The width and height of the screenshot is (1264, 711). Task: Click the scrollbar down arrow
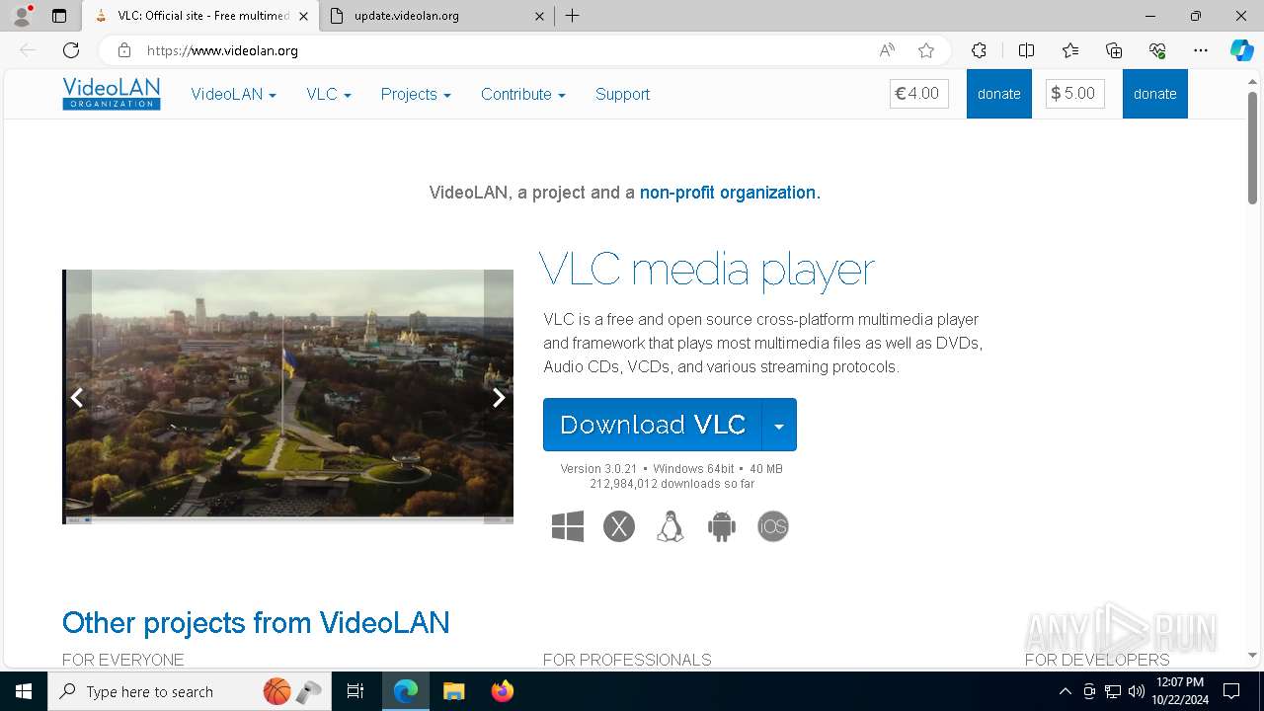pos(1252,655)
